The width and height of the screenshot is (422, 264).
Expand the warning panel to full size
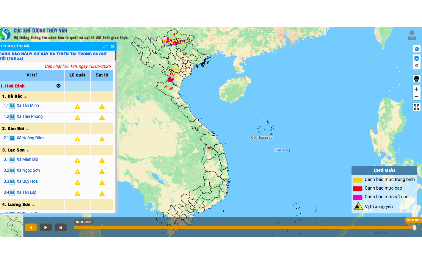[105, 46]
